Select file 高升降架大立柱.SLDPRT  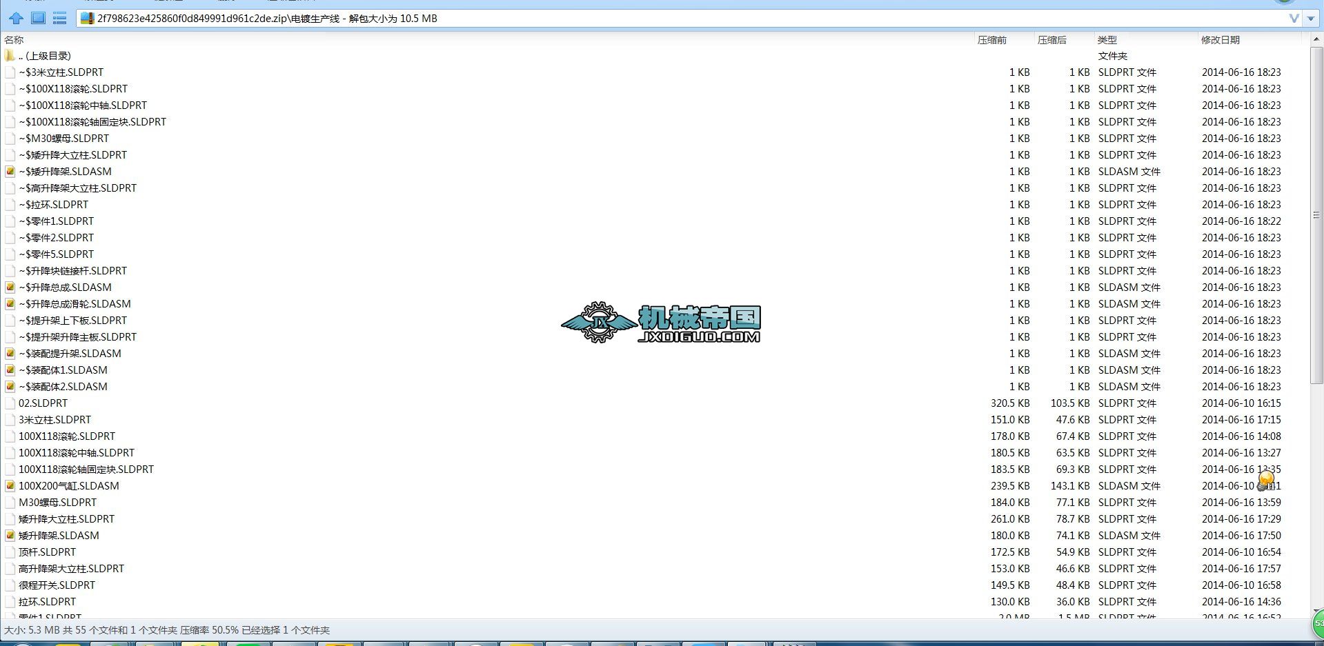tap(72, 569)
